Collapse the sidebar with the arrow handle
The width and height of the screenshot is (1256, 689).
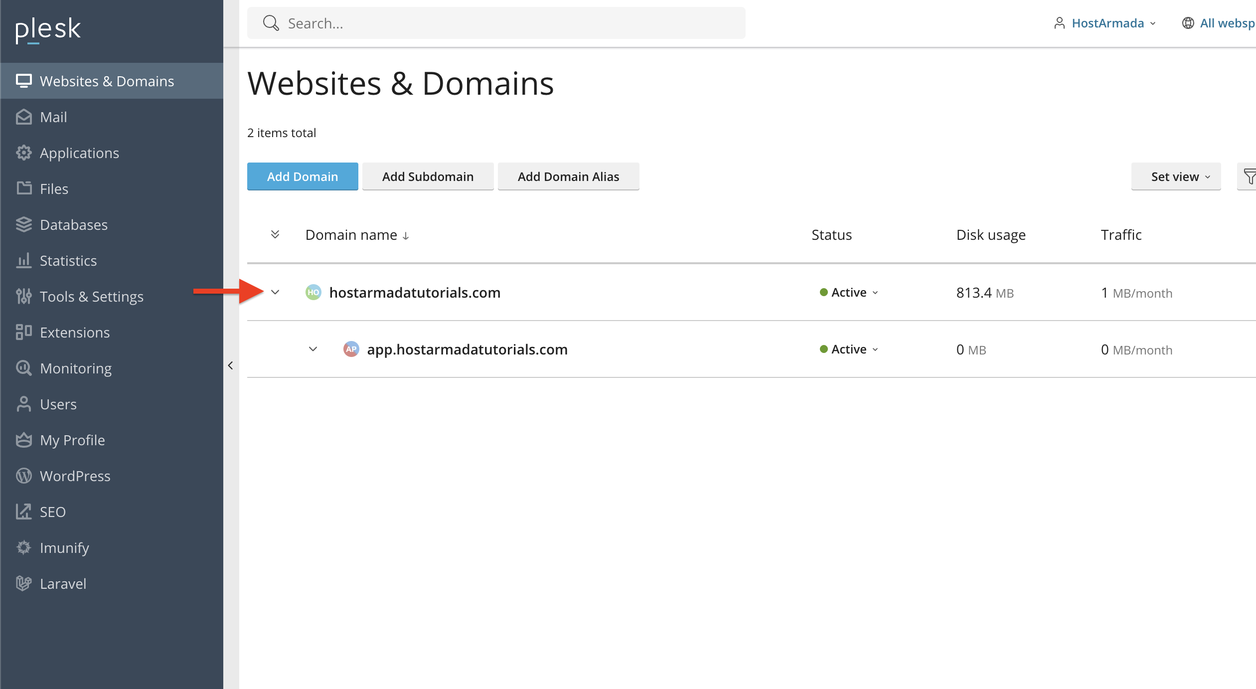tap(230, 365)
